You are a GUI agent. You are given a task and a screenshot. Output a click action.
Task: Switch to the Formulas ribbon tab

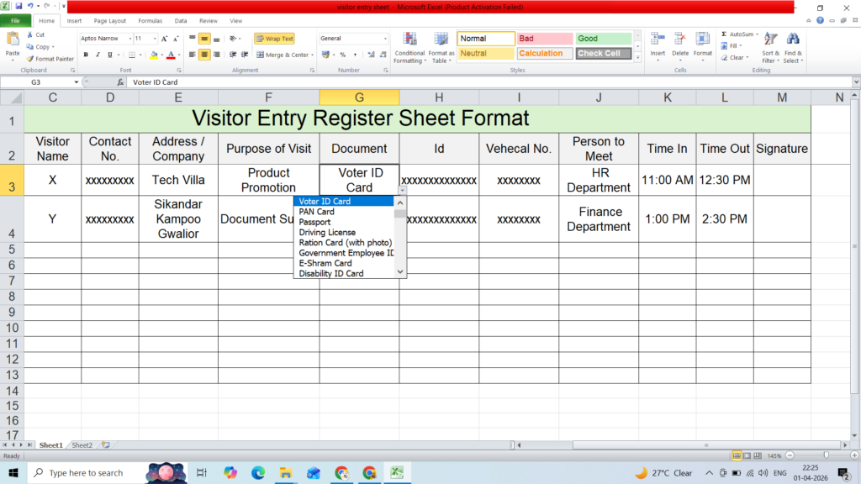[x=150, y=21]
